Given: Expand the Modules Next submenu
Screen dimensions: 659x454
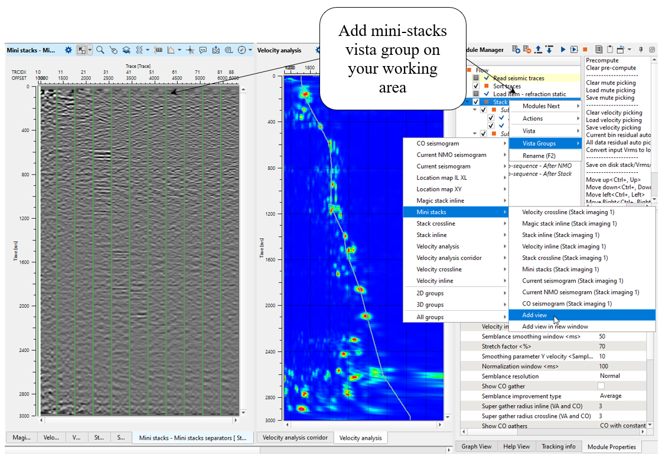Looking at the screenshot, I should (x=543, y=106).
